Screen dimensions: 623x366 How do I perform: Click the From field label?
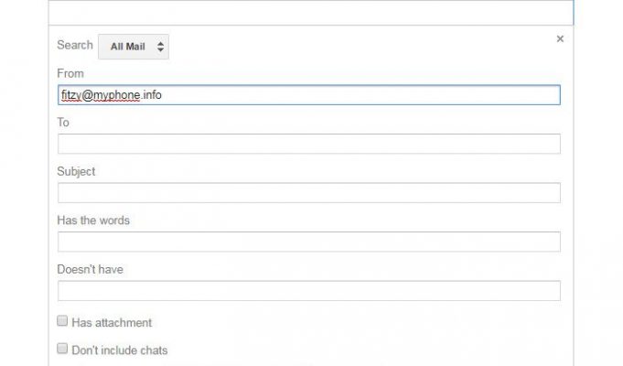[70, 73]
